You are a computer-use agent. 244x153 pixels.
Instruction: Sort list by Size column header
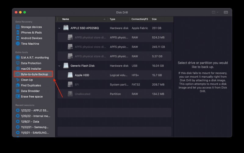tap(154, 19)
